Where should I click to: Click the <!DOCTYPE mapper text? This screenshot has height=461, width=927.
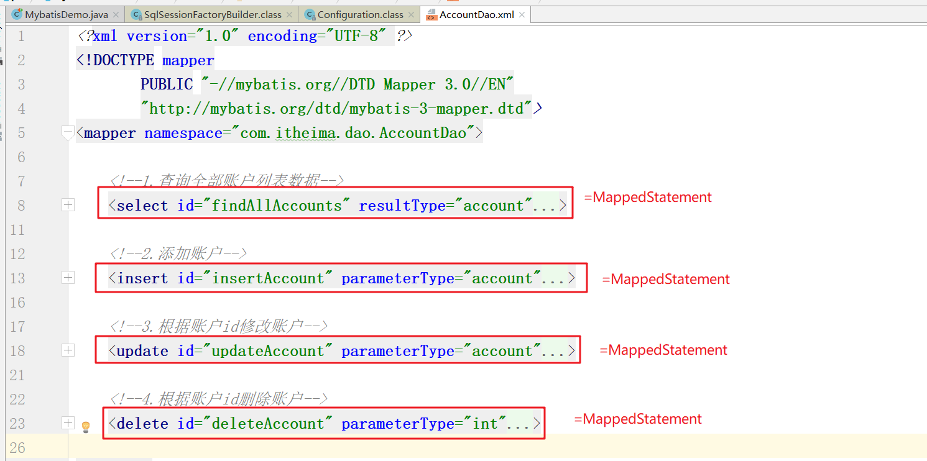pos(145,60)
